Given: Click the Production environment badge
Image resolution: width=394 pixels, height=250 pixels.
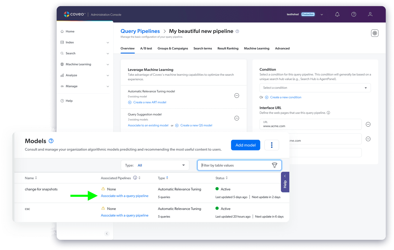Looking at the screenshot, I should pyautogui.click(x=308, y=14).
